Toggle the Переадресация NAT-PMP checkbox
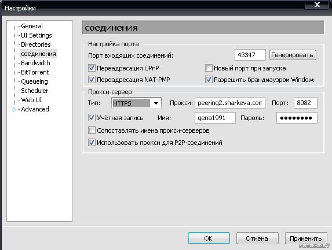Viewport: 332px width, 250px height. 92,80
